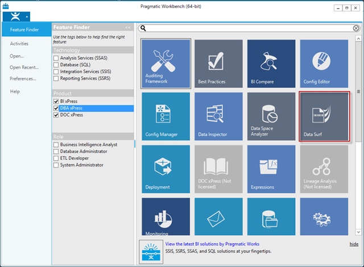The image size is (364, 267).
Task: Open the Expressions tile
Action: [x=271, y=169]
